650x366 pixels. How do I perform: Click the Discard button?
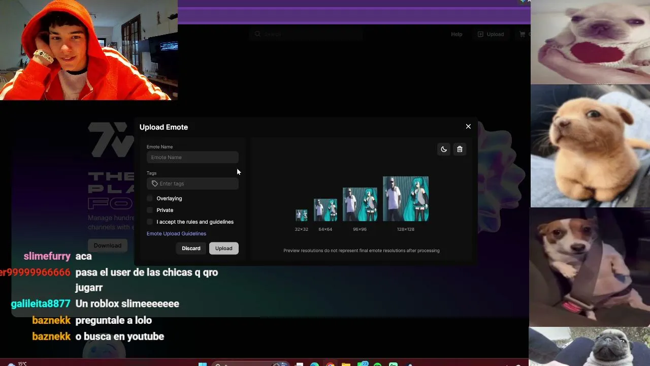[x=191, y=248]
